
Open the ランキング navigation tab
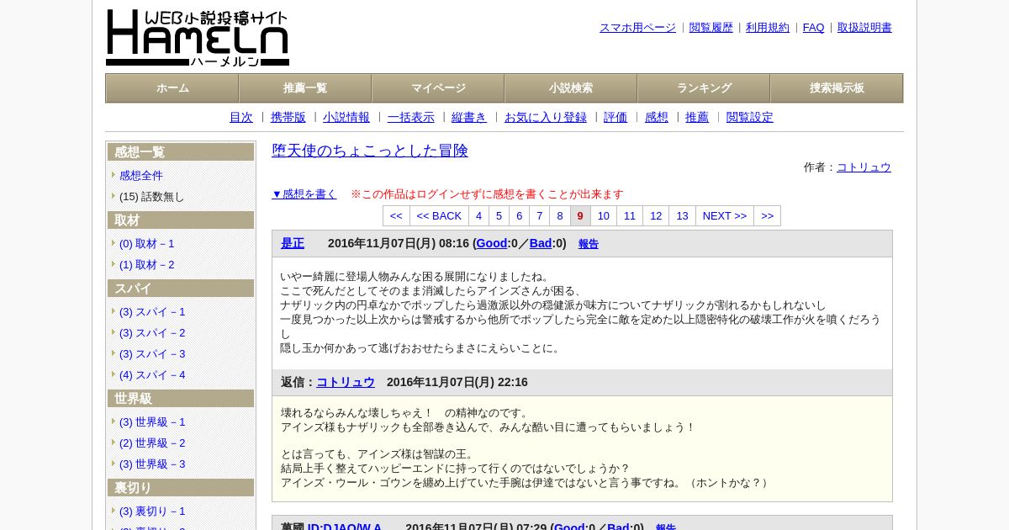704,88
